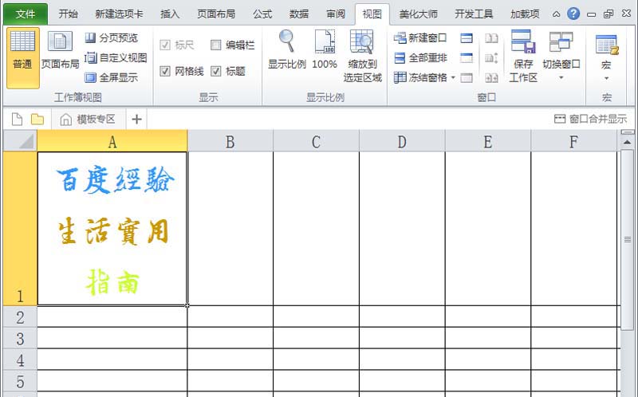Open the 模板专区 template tab
The width and height of the screenshot is (638, 397).
pos(89,120)
